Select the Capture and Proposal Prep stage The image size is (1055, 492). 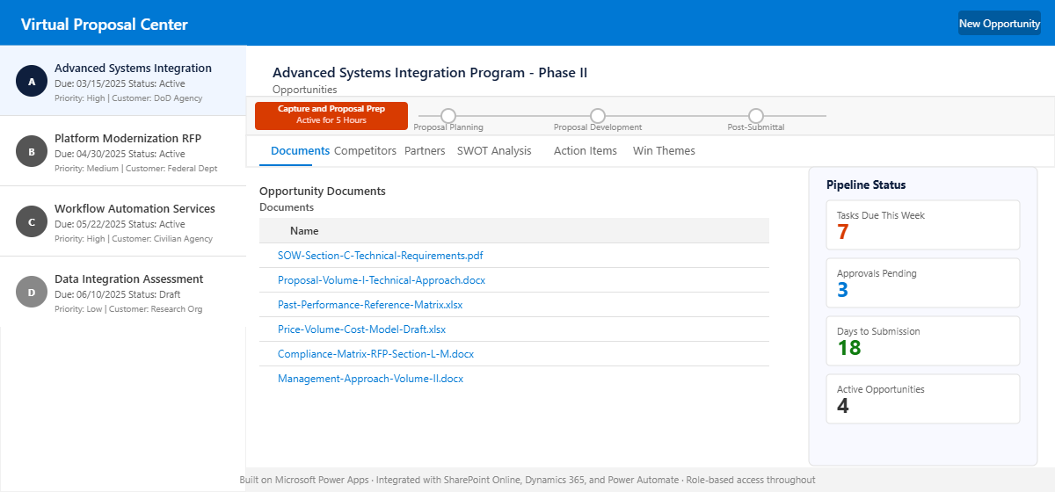(331, 115)
